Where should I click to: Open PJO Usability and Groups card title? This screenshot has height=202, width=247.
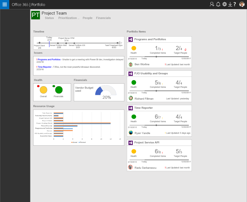point(151,73)
